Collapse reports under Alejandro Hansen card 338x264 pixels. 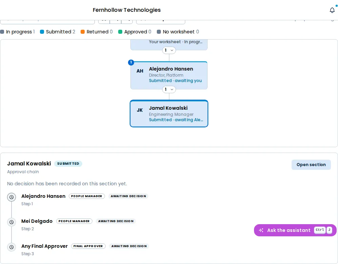tap(169, 89)
